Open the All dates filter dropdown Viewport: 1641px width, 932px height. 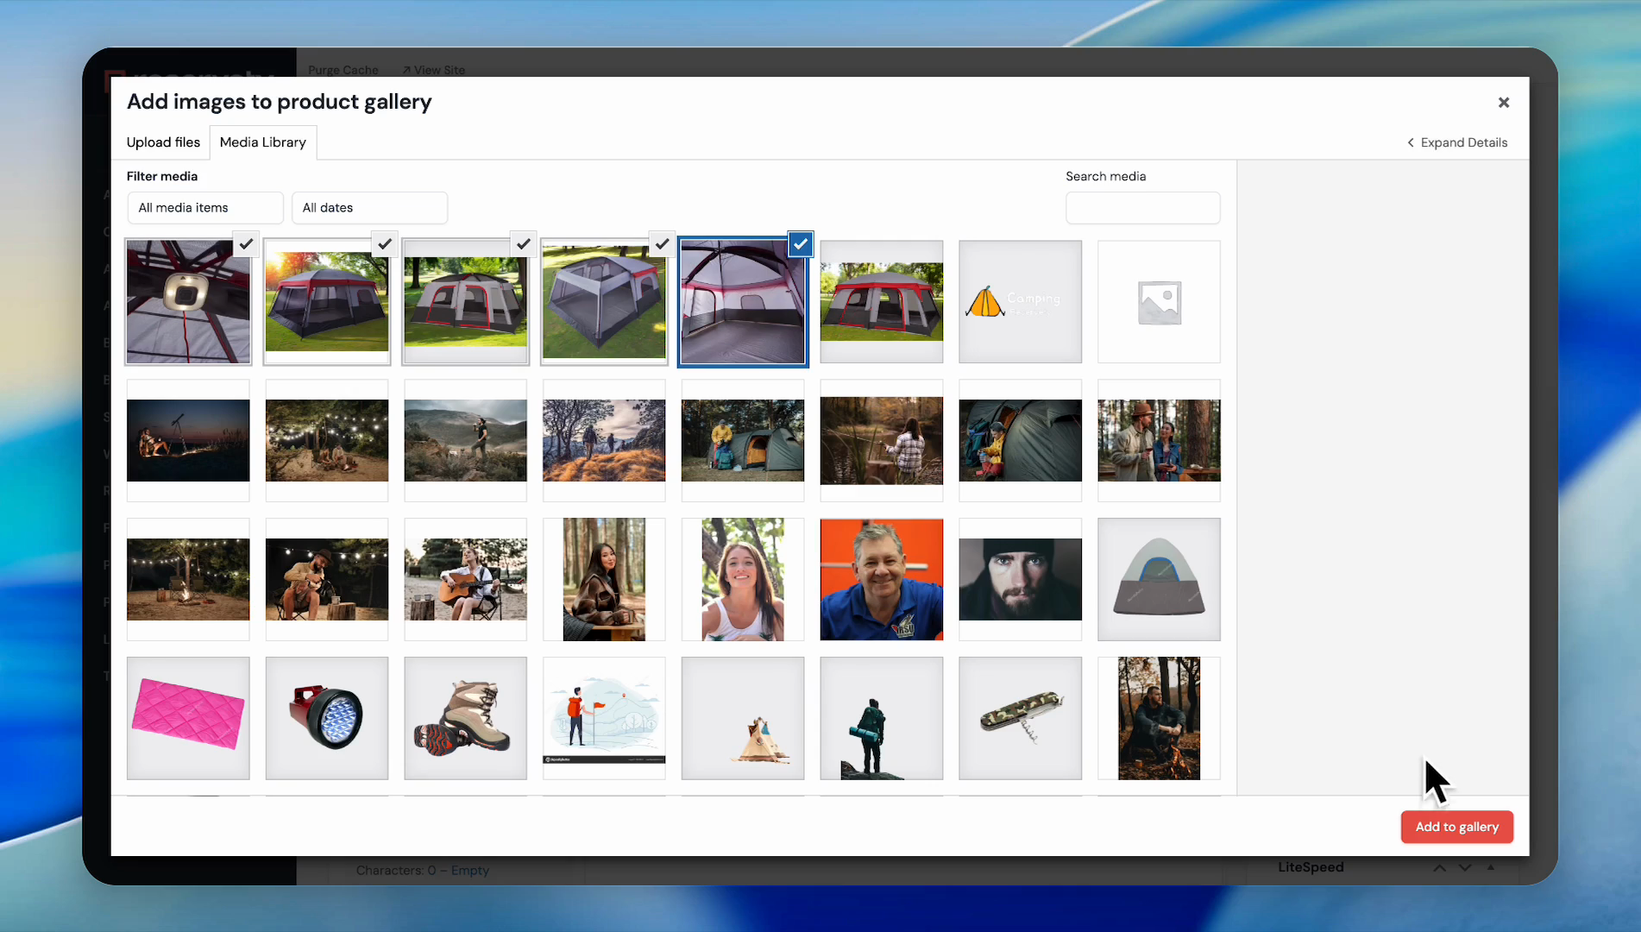pos(369,208)
